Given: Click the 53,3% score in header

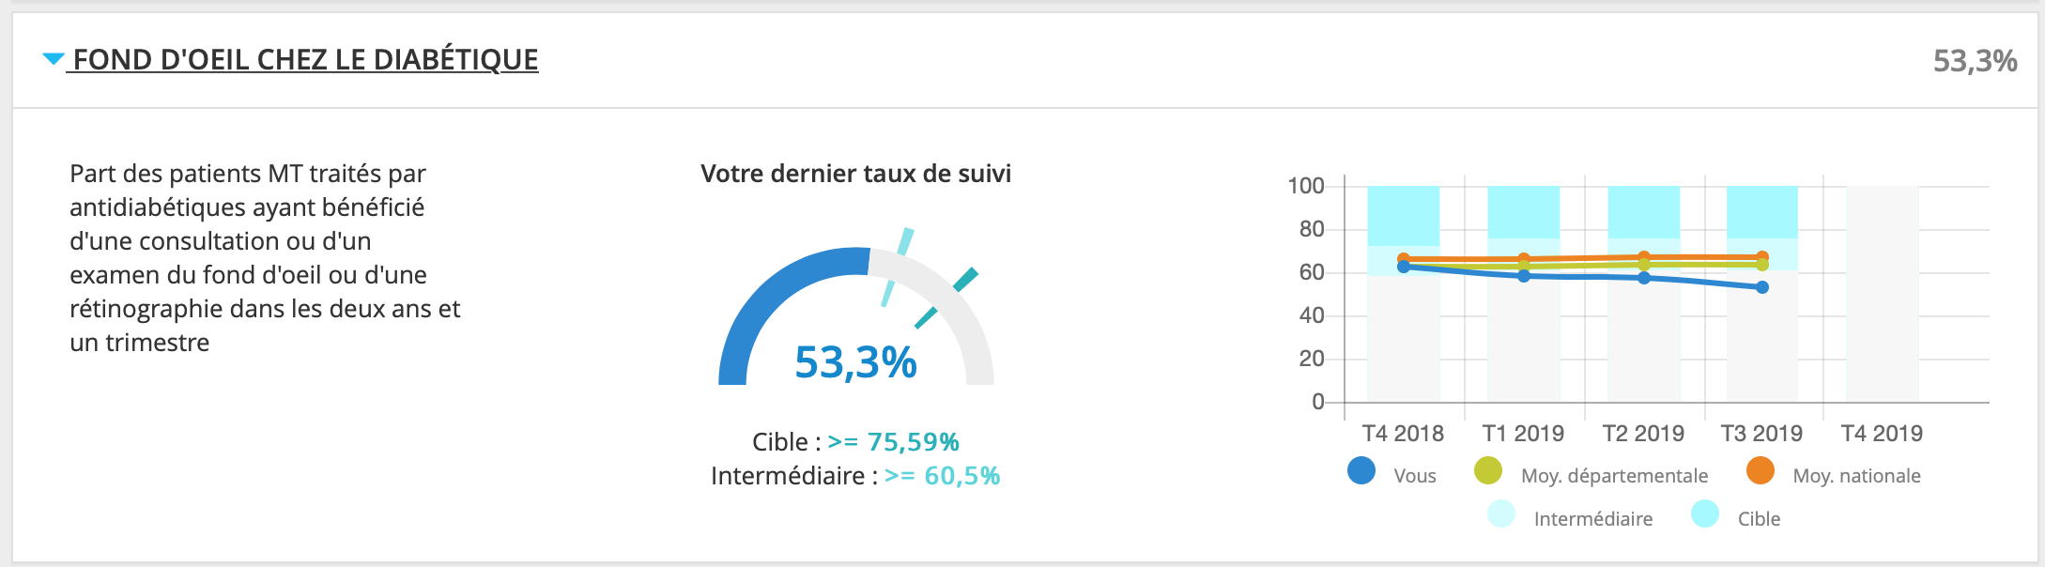Looking at the screenshot, I should tap(1975, 61).
